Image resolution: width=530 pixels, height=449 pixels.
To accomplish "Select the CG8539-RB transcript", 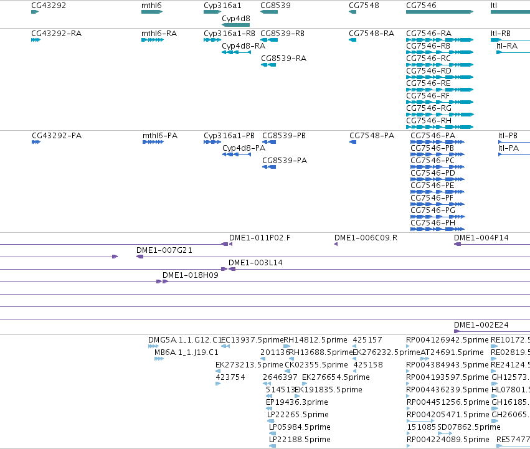I will [x=269, y=40].
